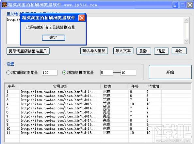194x144 pixels.
Task: Click the 清空 button
Action: click(161, 51)
